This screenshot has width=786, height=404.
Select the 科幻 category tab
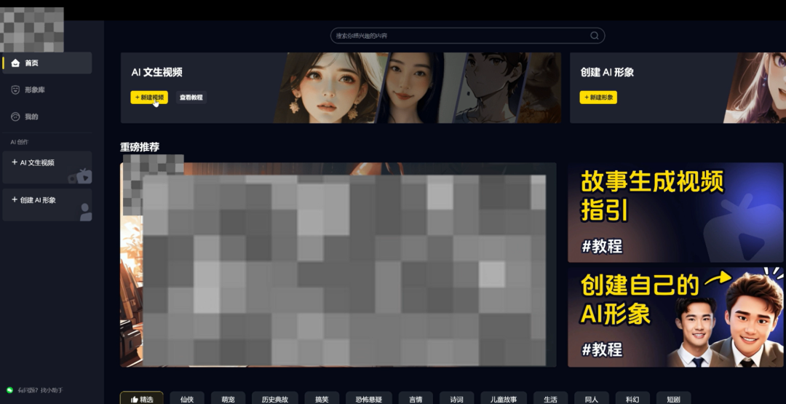point(632,399)
